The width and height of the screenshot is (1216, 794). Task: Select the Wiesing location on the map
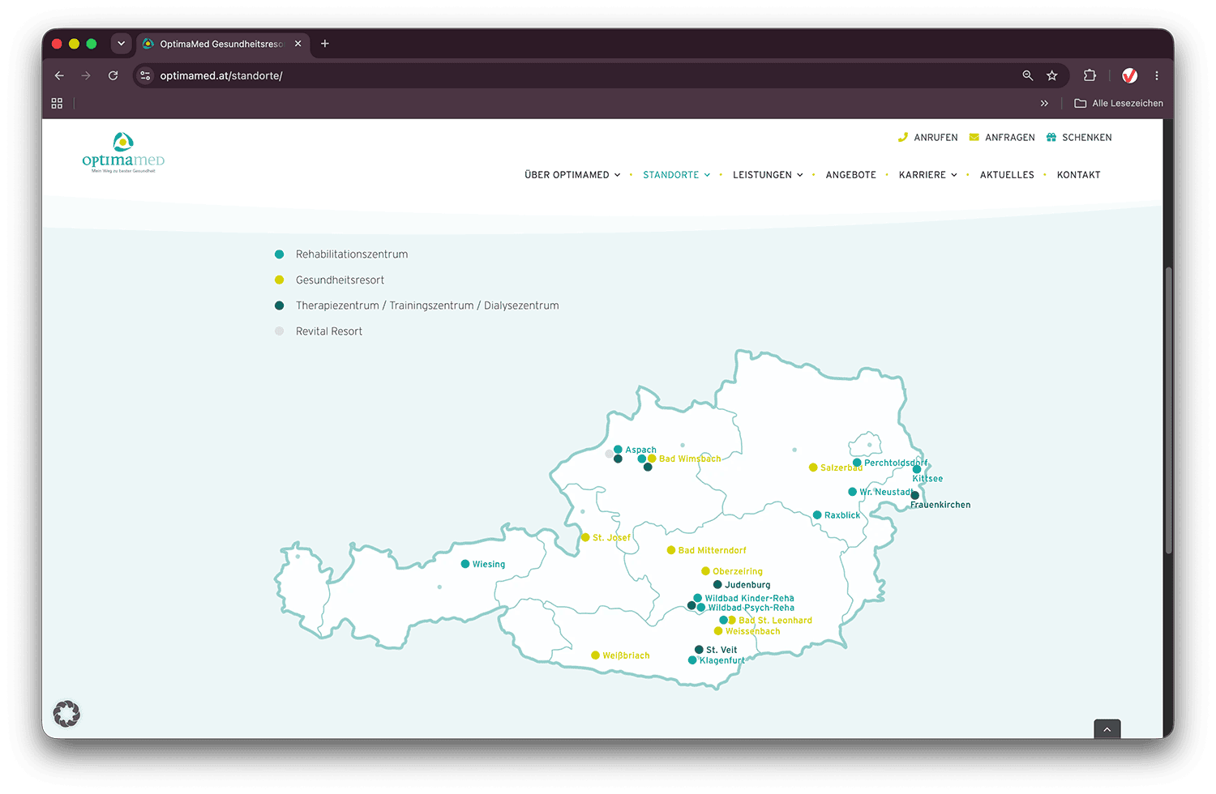pyautogui.click(x=483, y=564)
